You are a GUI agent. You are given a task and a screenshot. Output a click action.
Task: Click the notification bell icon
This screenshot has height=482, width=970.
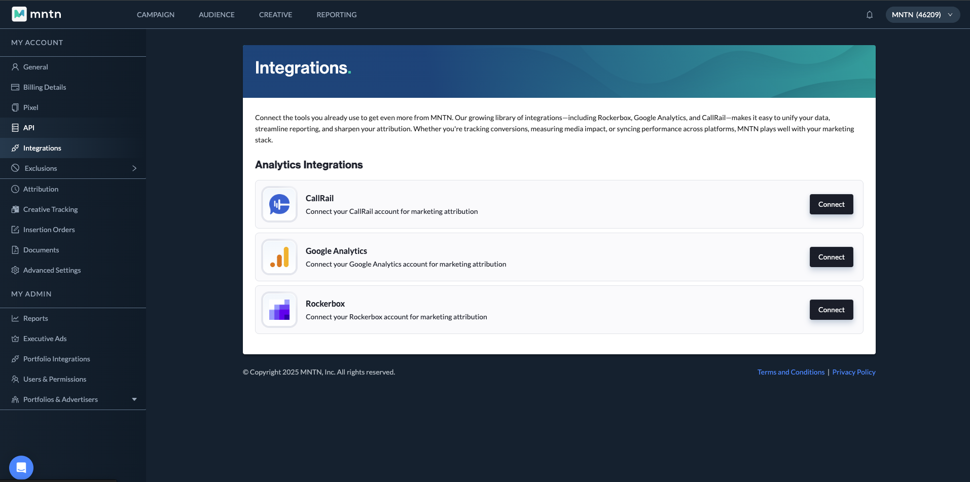(870, 15)
